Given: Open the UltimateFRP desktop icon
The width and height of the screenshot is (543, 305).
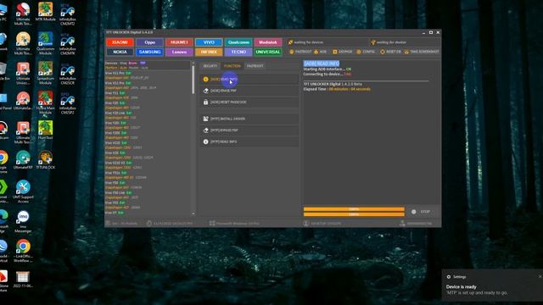Looking at the screenshot, I should pos(23,160).
